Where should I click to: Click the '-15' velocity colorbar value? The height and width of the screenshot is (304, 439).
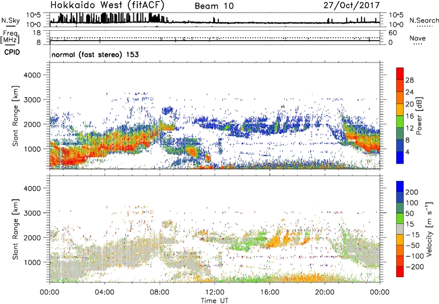(x=413, y=235)
